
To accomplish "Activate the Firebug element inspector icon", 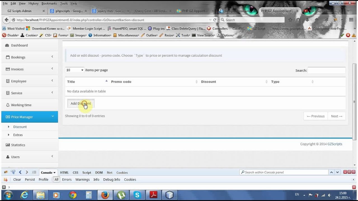I will point(13,172).
